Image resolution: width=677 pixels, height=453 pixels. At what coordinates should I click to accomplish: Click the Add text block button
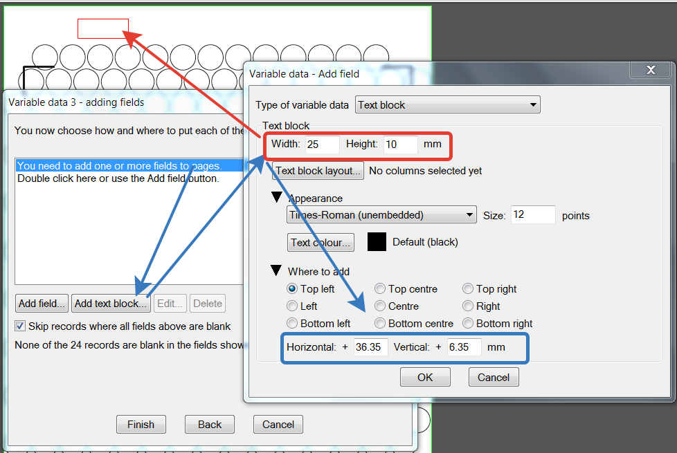(111, 304)
